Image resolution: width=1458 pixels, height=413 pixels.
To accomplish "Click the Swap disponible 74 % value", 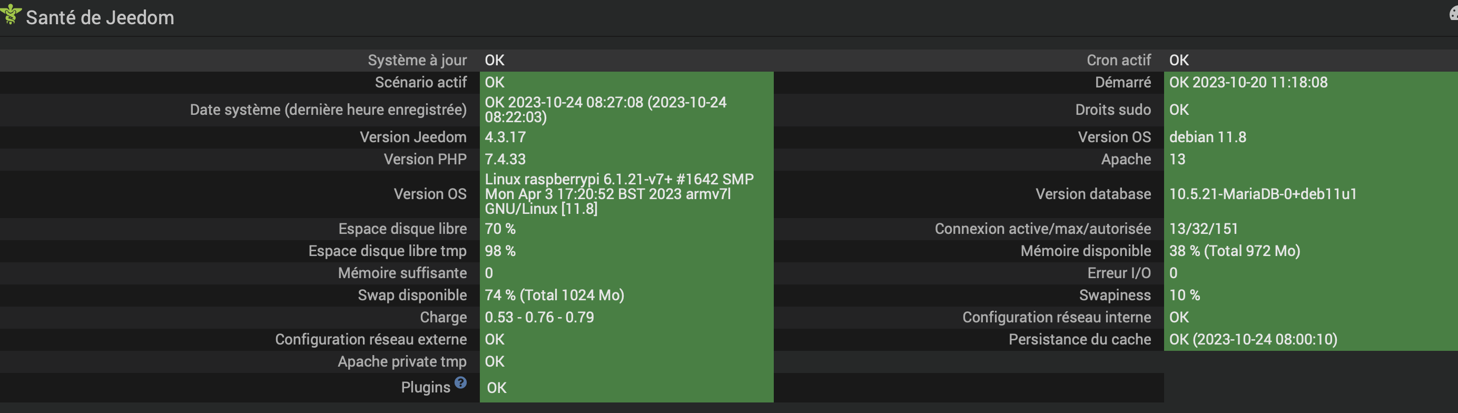I will coord(554,295).
